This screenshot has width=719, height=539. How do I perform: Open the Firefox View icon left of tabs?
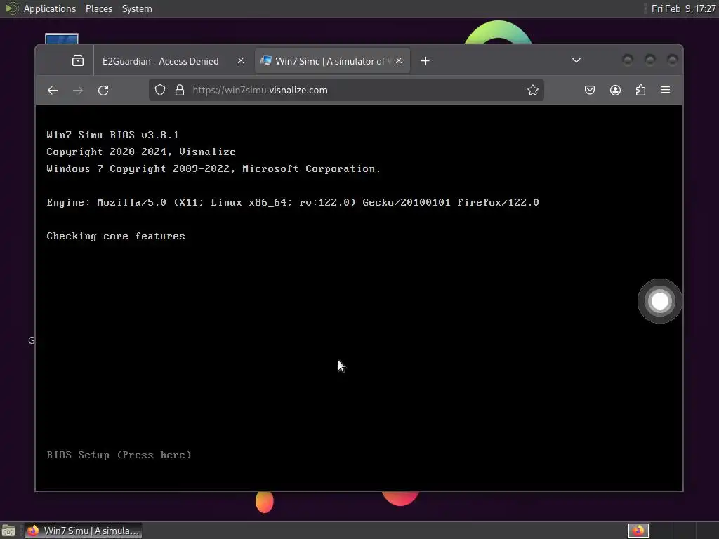click(78, 60)
